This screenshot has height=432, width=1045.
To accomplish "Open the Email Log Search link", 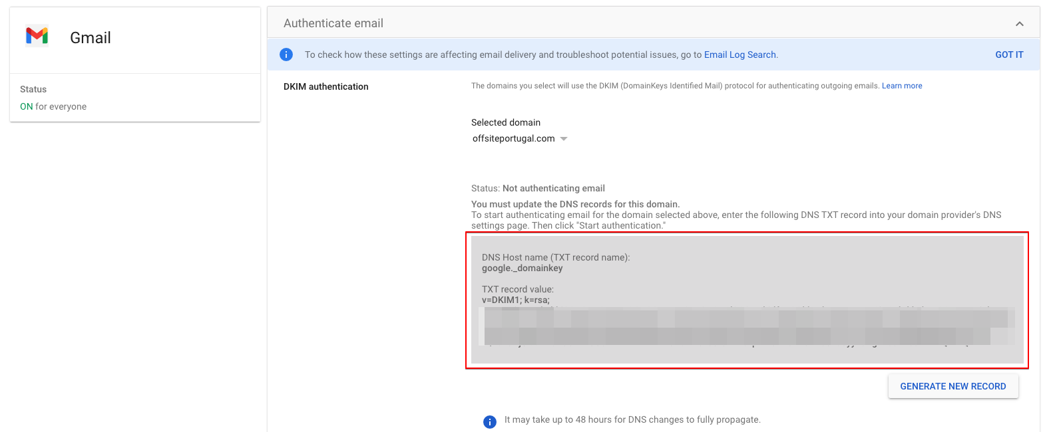I will (x=739, y=54).
